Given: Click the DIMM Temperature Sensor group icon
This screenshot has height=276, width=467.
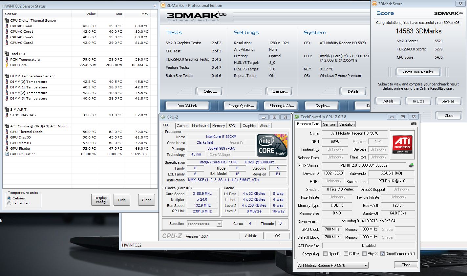Looking at the screenshot, I should click(x=7, y=76).
